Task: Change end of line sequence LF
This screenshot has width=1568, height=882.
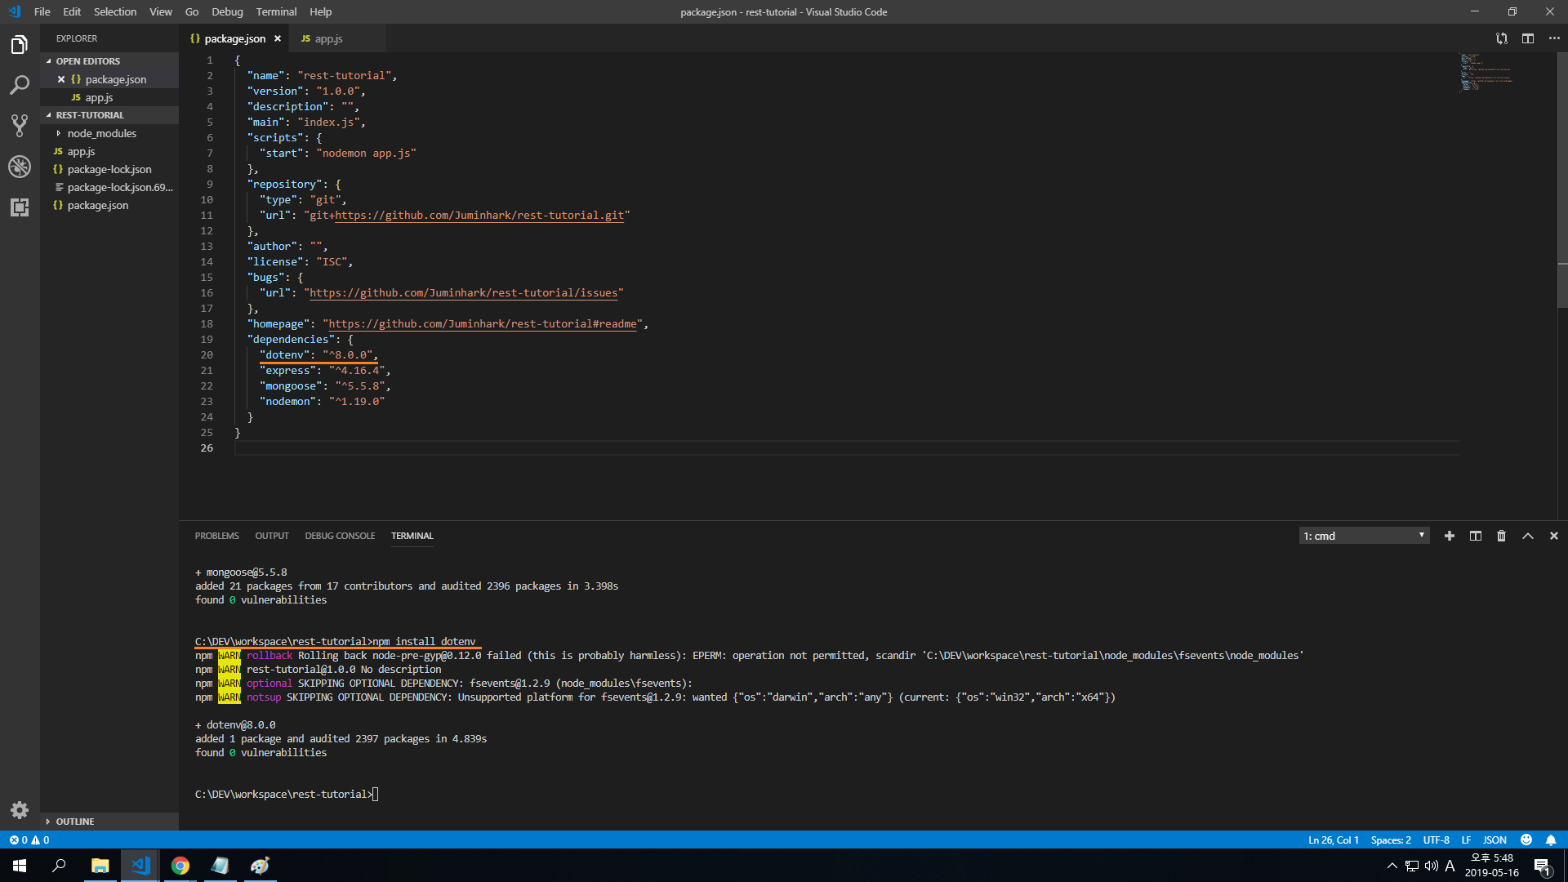Action: pyautogui.click(x=1466, y=840)
